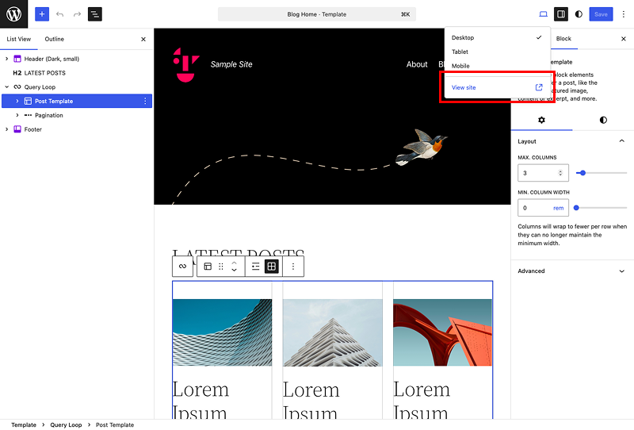Image resolution: width=634 pixels, height=430 pixels.
Task: Expand the Header (Dark, small) item
Action: (7, 59)
